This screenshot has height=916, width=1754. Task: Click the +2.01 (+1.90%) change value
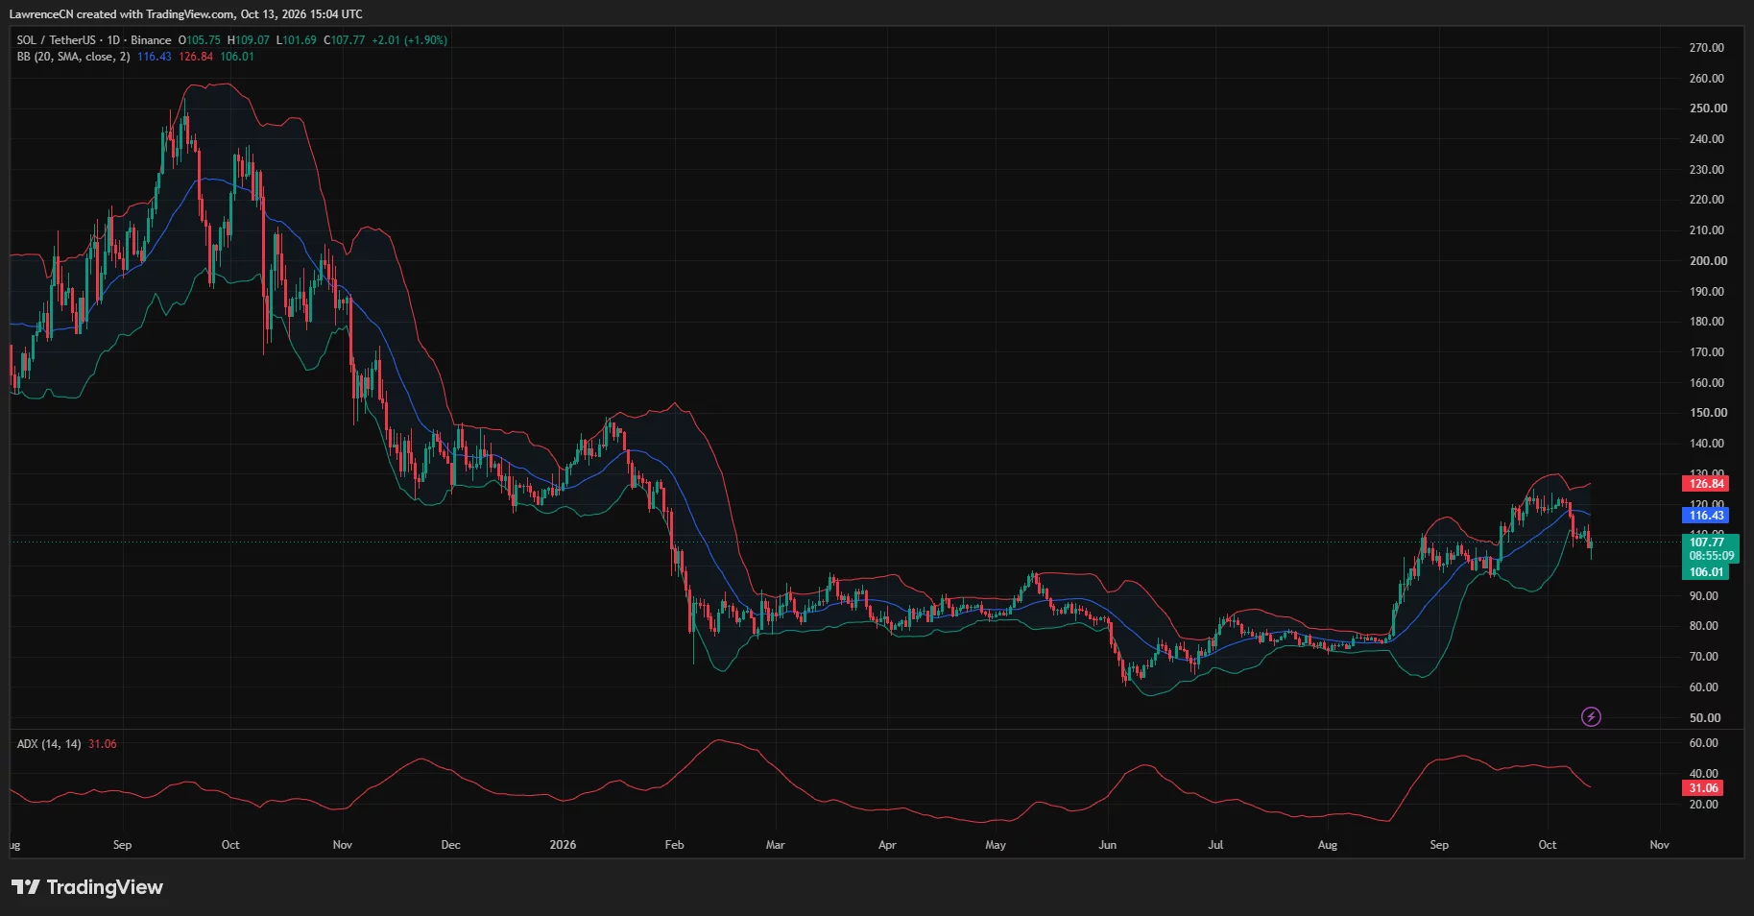pos(410,40)
